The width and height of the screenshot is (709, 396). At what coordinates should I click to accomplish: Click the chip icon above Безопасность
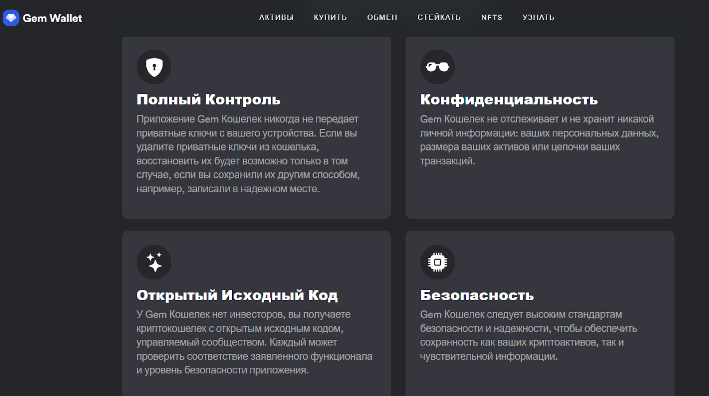tap(437, 262)
